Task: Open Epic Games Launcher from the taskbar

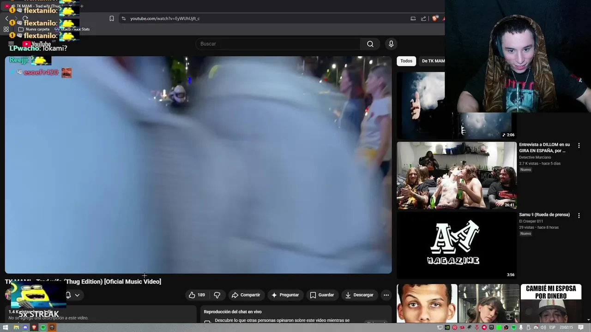Action: [52, 327]
